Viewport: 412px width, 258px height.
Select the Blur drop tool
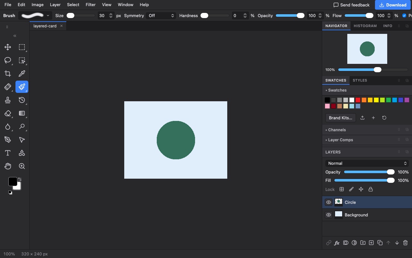pos(8,126)
